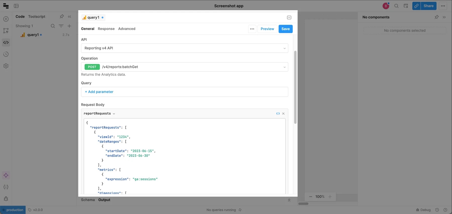Collapse the inspector panel with double chevron
452x214 pixels.
pos(444,17)
